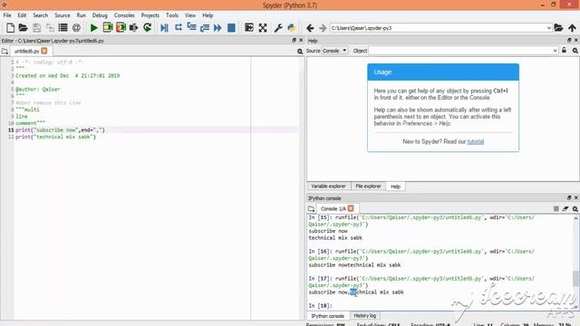Undock the Editor pane
This screenshot has width=580, height=326.
point(294,40)
